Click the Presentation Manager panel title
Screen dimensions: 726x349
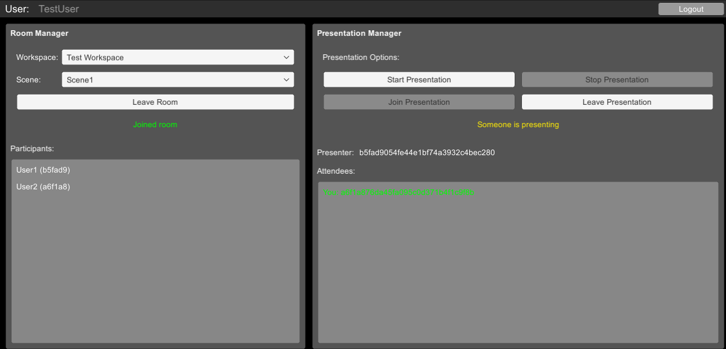[359, 33]
